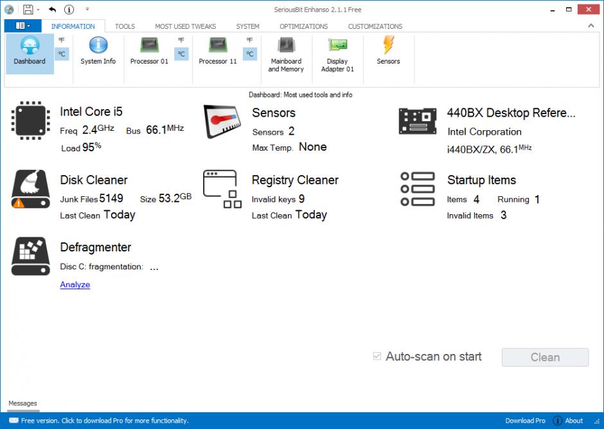The width and height of the screenshot is (604, 429).
Task: Click the Max Temp. None value
Action: coord(313,147)
